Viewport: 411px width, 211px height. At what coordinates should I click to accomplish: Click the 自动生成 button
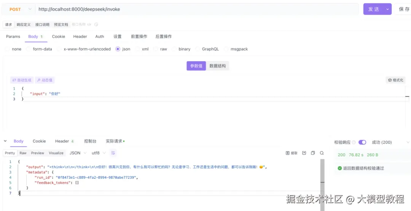(x=22, y=80)
